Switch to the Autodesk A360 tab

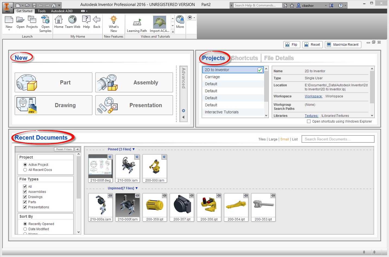(62, 11)
